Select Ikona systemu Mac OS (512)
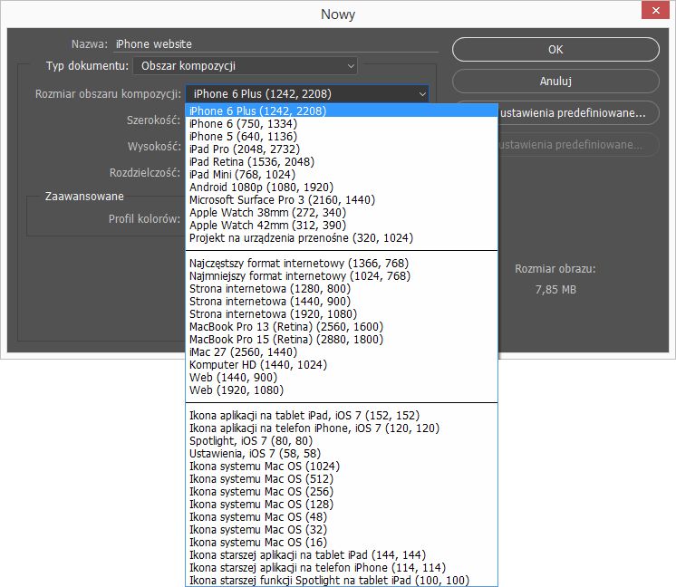The height and width of the screenshot is (587, 676). [x=342, y=479]
